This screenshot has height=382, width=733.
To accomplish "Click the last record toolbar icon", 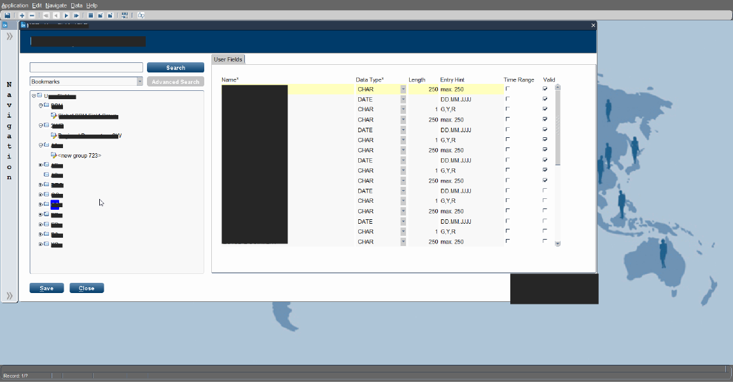I will 76,15.
